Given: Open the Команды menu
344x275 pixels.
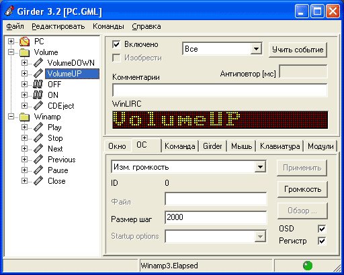Looking at the screenshot, I should coord(108,26).
